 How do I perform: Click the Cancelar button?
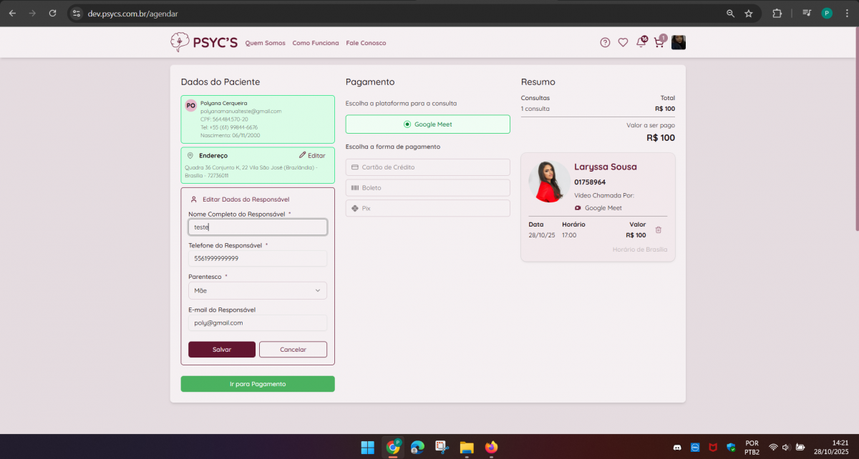click(293, 350)
